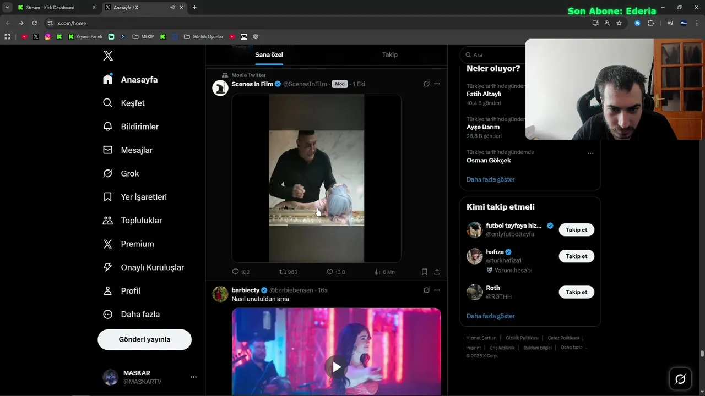Expand Daha fazla menu in sidebar
The image size is (705, 396).
click(131, 315)
